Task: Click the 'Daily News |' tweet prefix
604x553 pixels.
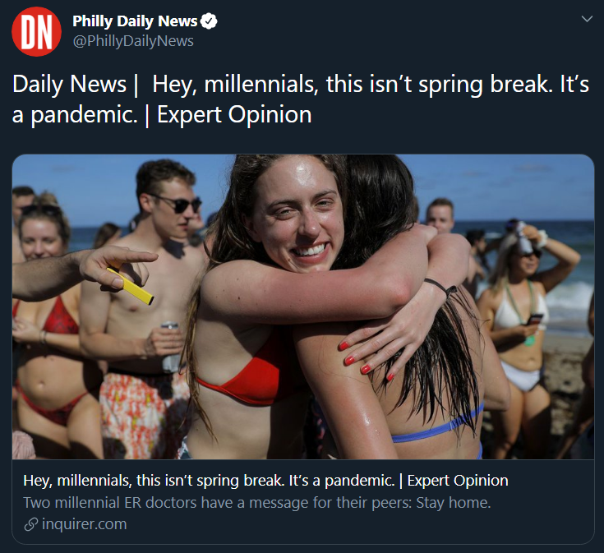Action: (x=75, y=85)
